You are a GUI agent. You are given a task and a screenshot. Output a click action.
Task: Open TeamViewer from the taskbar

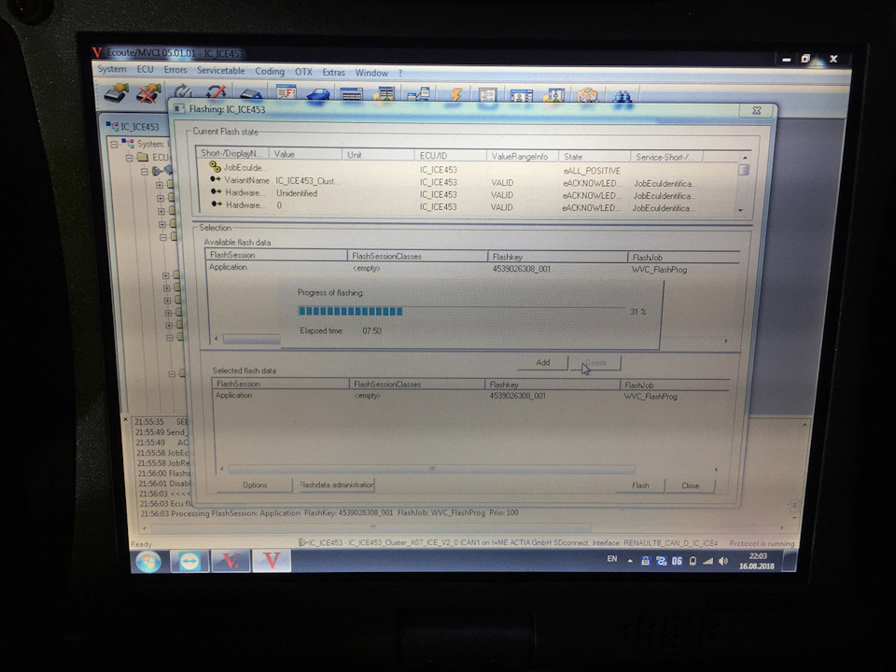[x=189, y=562]
